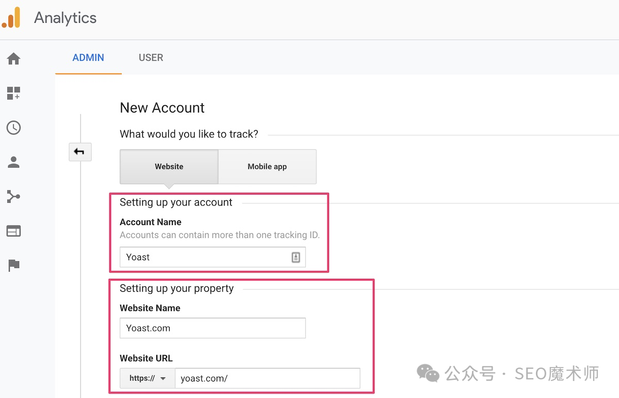Open the https:// protocol dropdown
The image size is (619, 398).
pos(148,378)
